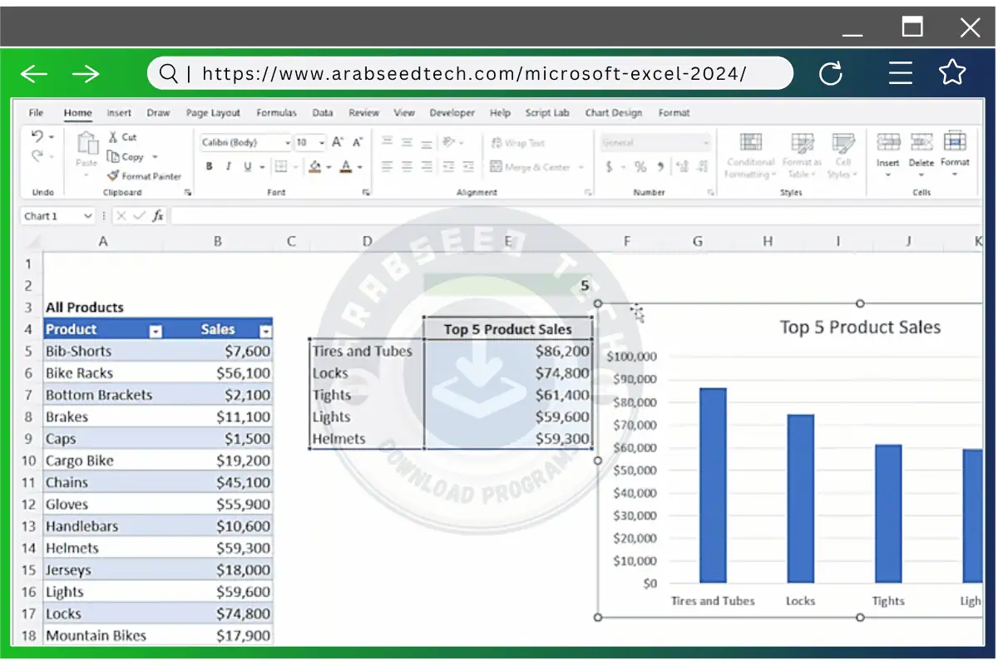
Task: Toggle bold formatting
Action: click(x=210, y=167)
